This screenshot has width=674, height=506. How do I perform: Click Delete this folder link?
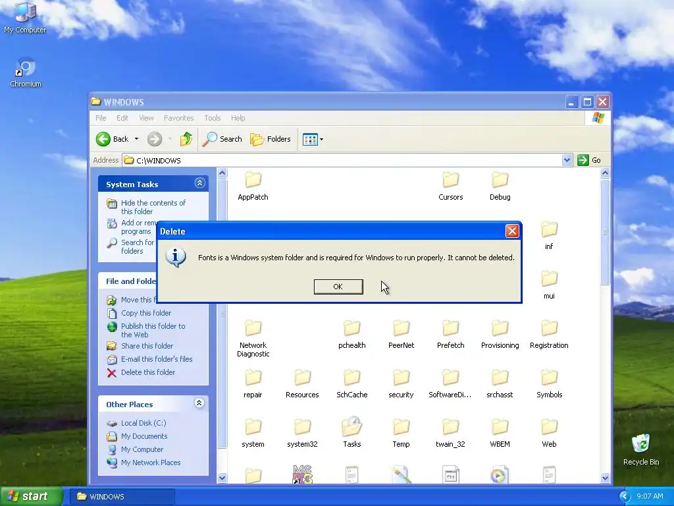click(148, 372)
